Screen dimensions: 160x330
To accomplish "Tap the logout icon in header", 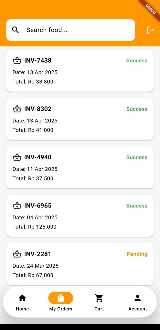I will [150, 30].
